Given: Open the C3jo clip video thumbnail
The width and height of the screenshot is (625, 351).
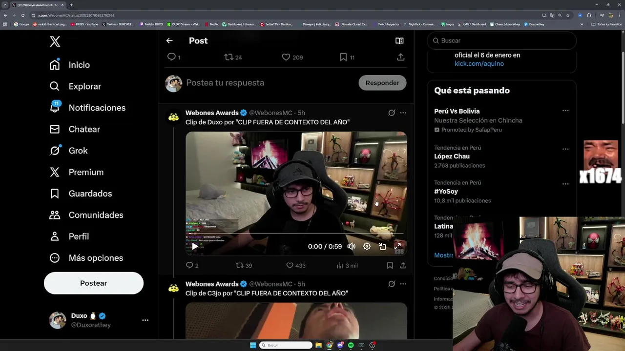Looking at the screenshot, I should point(296,321).
